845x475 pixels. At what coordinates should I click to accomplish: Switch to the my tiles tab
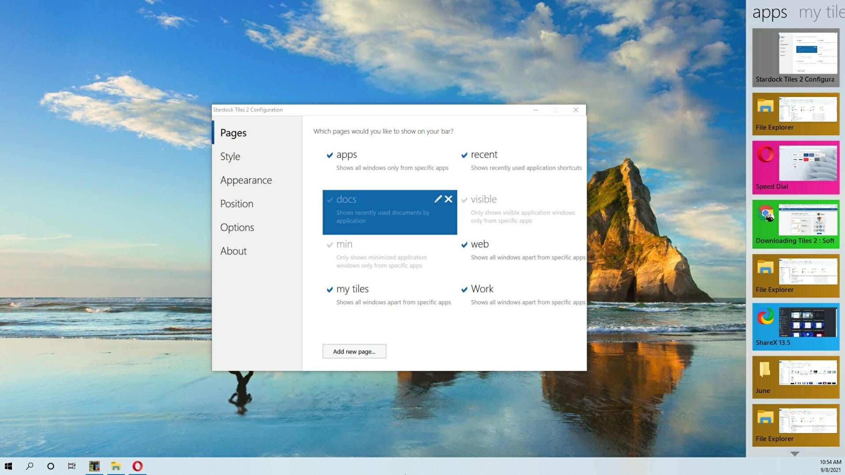[822, 12]
